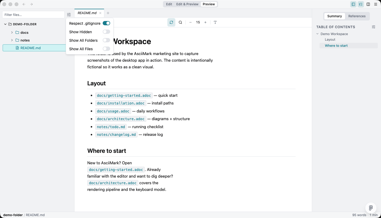The width and height of the screenshot is (381, 218).
Task: Turn off Respect .gitignore switch
Action: [x=106, y=23]
